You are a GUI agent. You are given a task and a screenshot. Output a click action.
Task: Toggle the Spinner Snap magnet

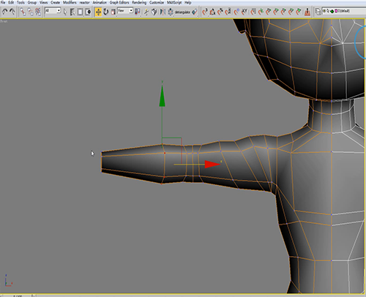228,12
